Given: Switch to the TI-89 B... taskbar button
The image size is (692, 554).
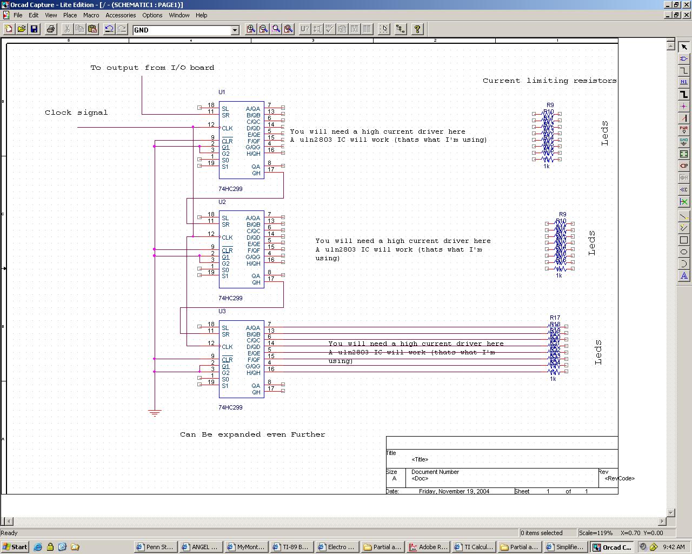Looking at the screenshot, I should (x=291, y=547).
